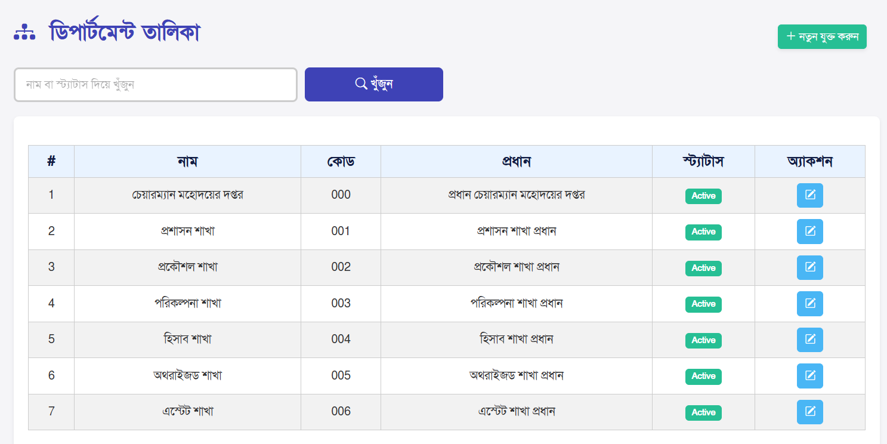Open edit for প্রকৌশল শাখা department

[809, 267]
